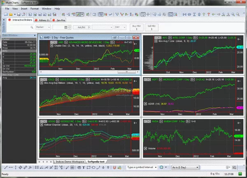Select the Arrow Up drawing tool
The image size is (247, 178).
[108, 167]
